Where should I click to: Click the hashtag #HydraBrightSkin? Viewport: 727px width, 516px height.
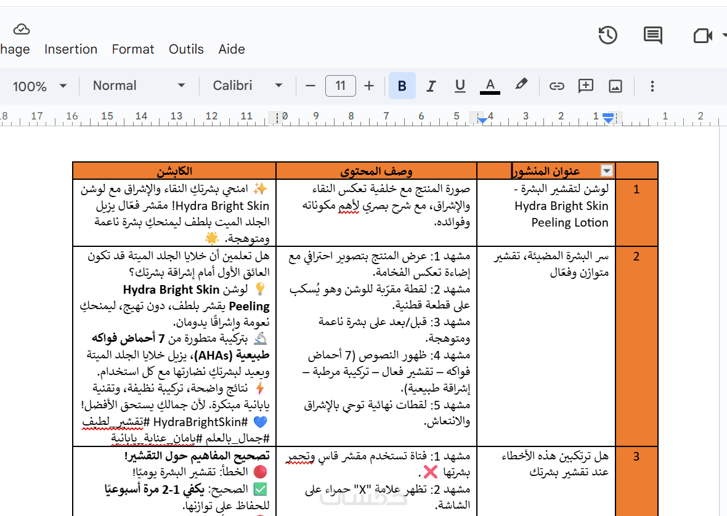[x=201, y=422]
